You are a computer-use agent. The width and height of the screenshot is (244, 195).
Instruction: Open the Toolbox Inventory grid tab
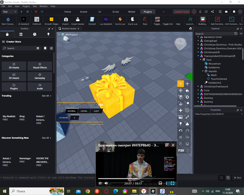21,34
